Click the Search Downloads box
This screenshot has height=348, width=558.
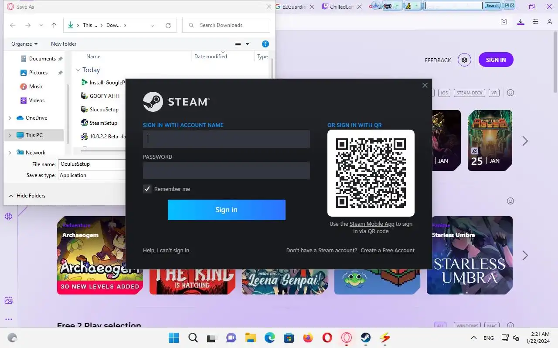pyautogui.click(x=226, y=25)
